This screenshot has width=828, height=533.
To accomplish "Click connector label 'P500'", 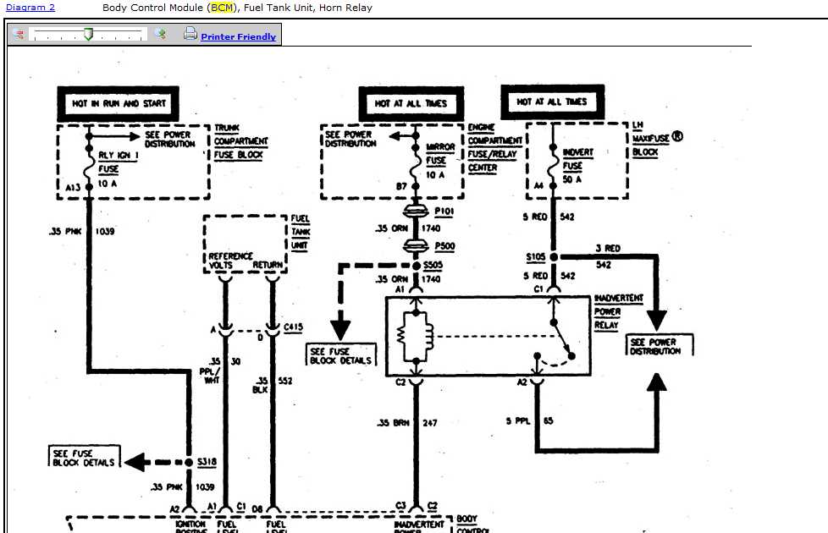I will click(x=444, y=246).
